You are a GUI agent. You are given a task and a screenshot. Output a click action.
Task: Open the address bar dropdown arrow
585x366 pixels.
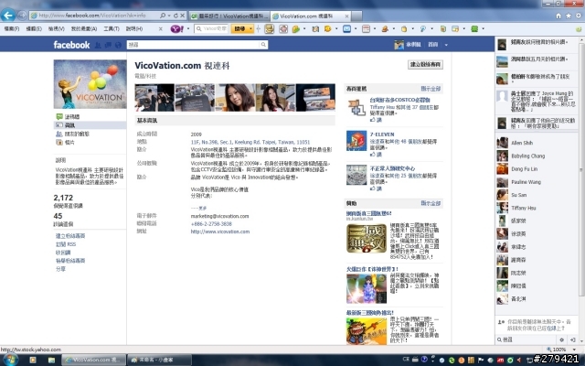169,16
